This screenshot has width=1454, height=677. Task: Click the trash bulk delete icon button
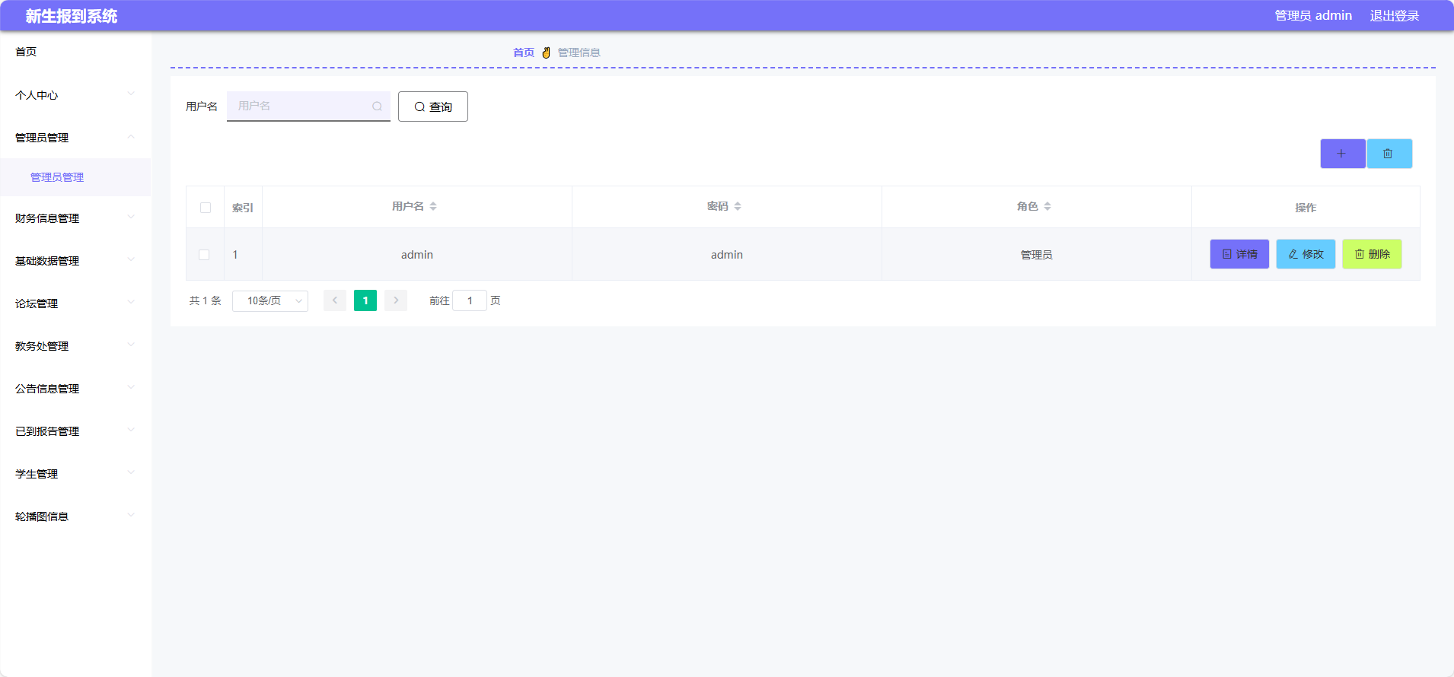(x=1389, y=154)
